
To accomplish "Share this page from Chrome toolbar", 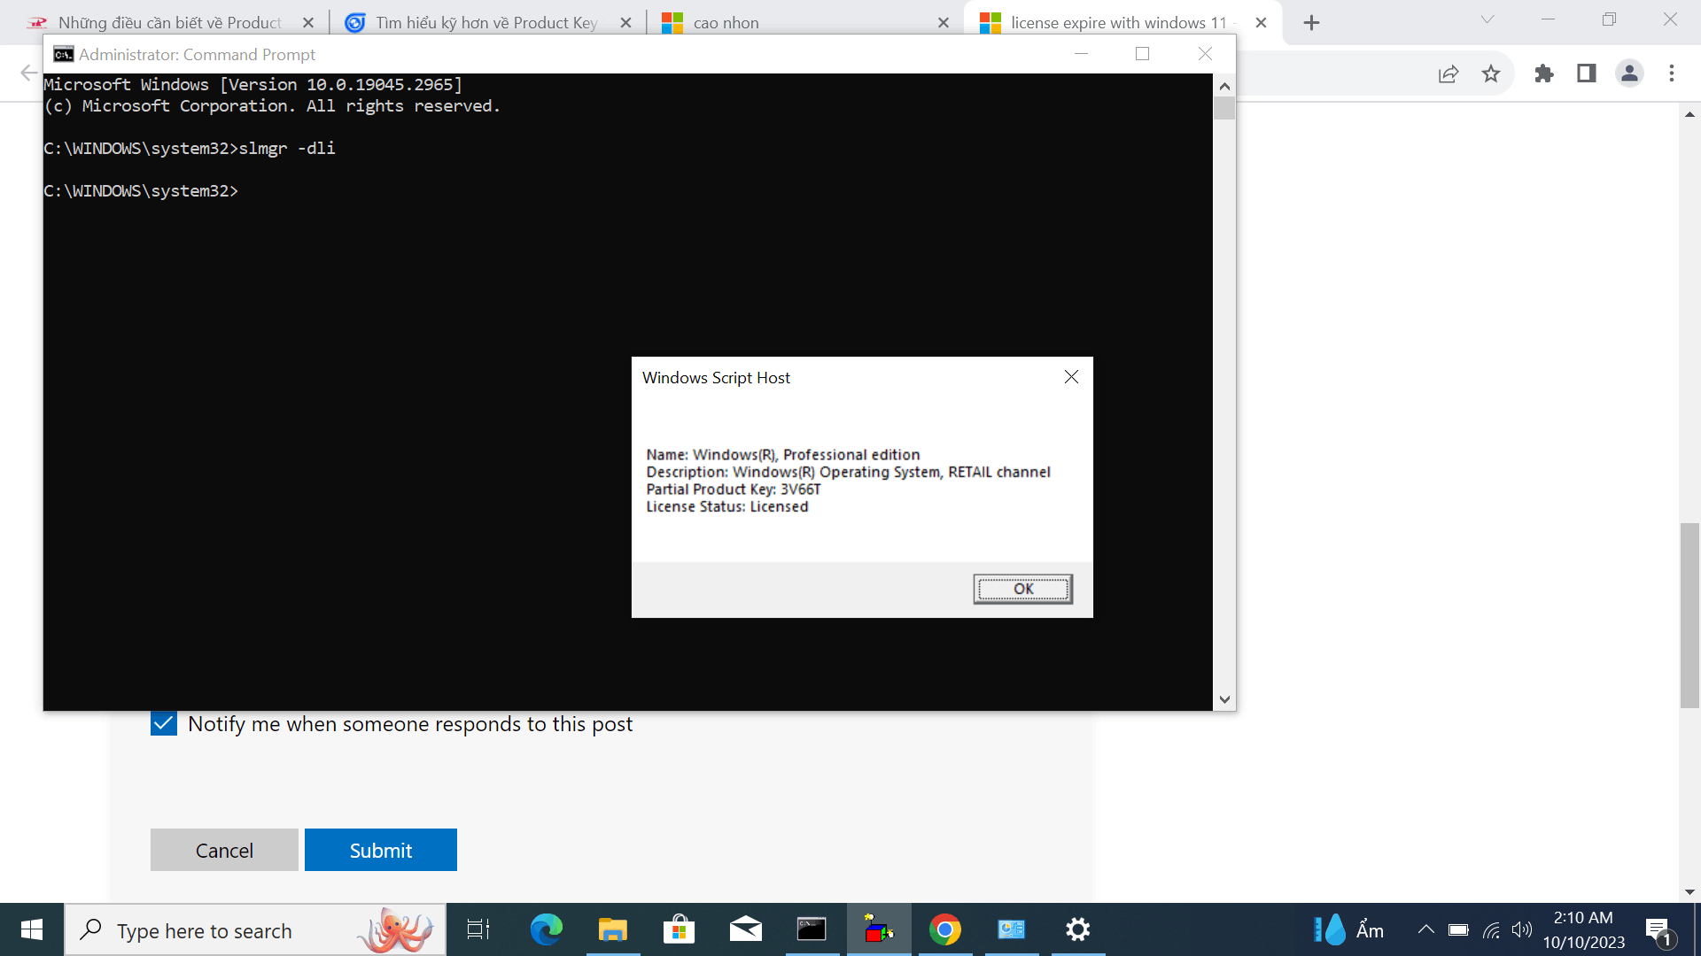I will tap(1449, 73).
